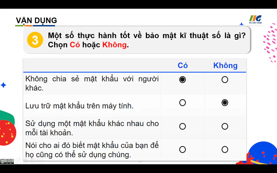Open the slideshow pen tool icon
Viewport: 277px width, 173px height.
pos(18,161)
